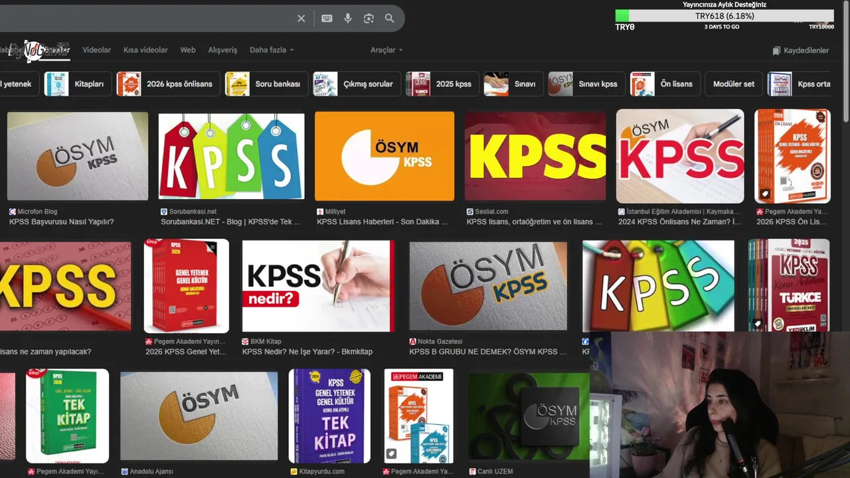The width and height of the screenshot is (850, 478).
Task: Select the Kpss orta chip
Action: click(799, 84)
